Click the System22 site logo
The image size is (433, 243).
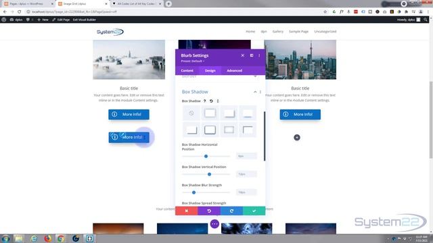tap(110, 32)
